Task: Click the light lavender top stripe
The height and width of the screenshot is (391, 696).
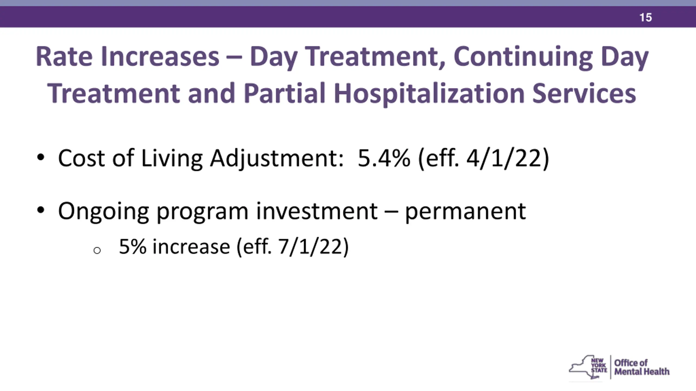Action: click(348, 3)
